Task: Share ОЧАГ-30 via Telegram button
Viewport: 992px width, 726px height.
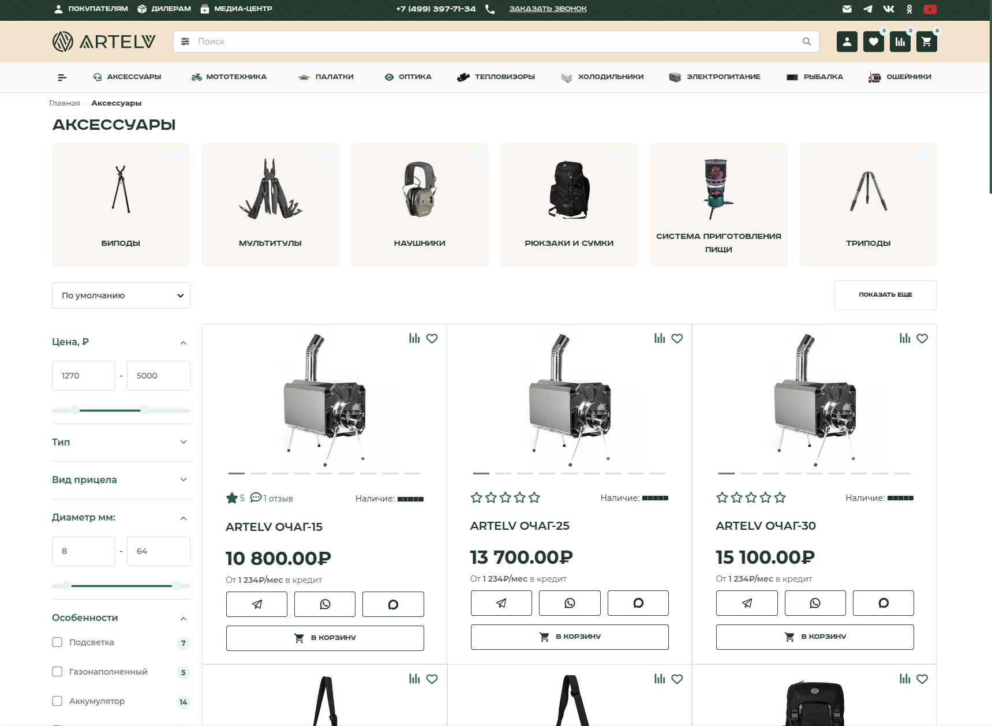Action: click(x=747, y=603)
